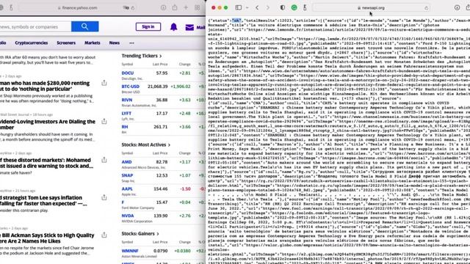Open the notifications bell on Yahoo Finance
Image resolution: width=470 pixels, height=264 pixels.
[x=173, y=27]
